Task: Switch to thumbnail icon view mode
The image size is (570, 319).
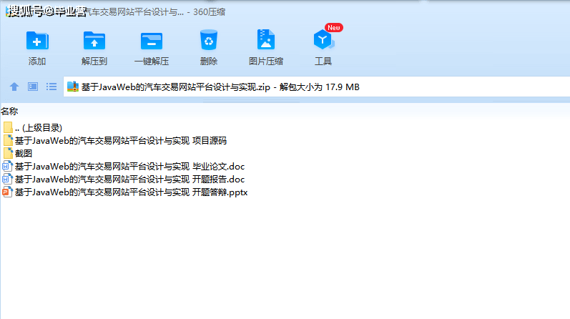Action: [33, 87]
